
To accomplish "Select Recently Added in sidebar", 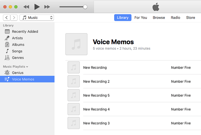I will pyautogui.click(x=27, y=31).
